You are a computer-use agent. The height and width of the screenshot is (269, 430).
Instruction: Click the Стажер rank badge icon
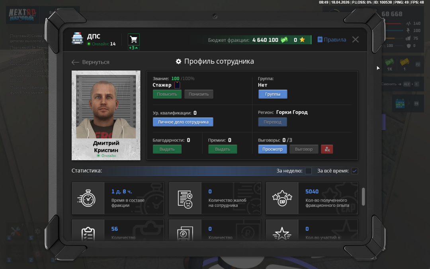[x=177, y=85]
